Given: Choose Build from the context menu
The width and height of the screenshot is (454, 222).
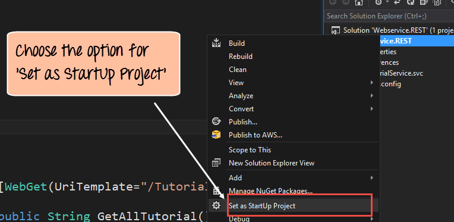Looking at the screenshot, I should point(294,43).
